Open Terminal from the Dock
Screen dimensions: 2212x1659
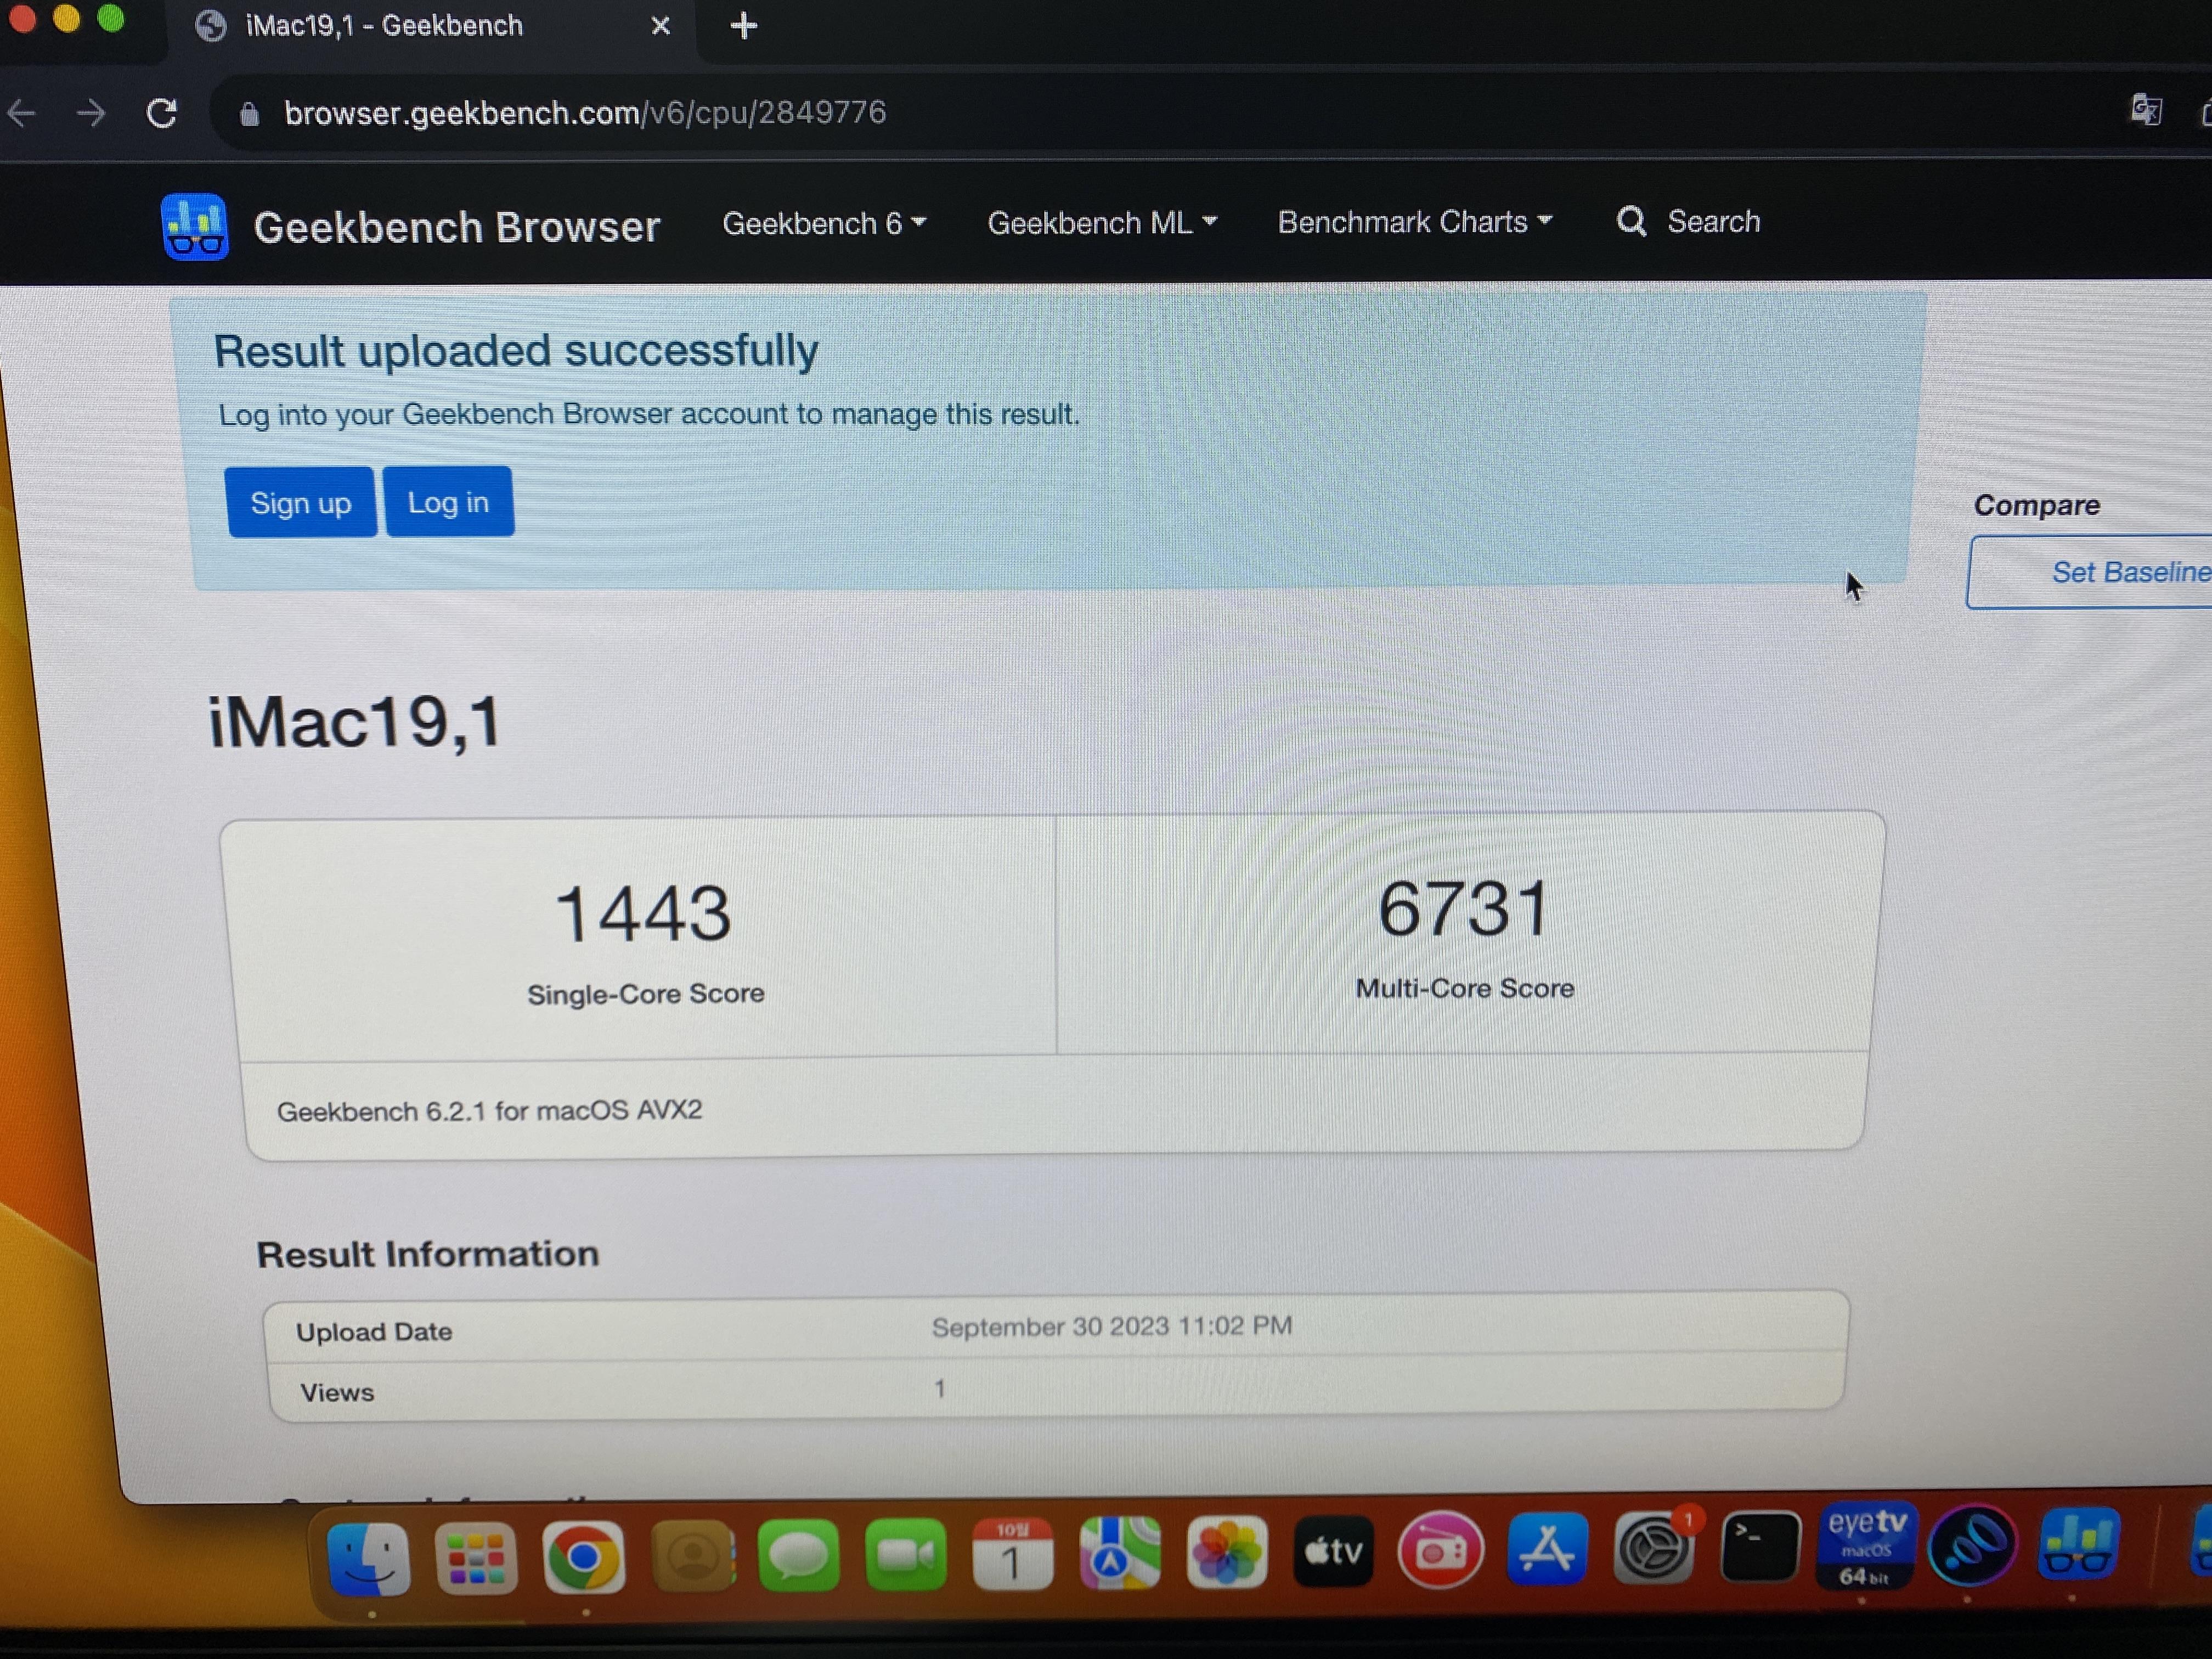1761,1546
